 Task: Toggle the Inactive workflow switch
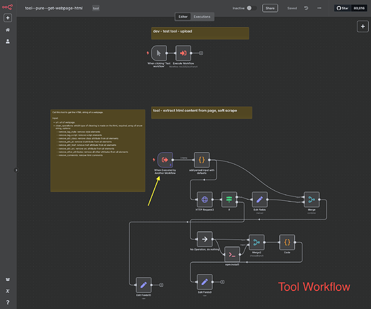pos(252,8)
